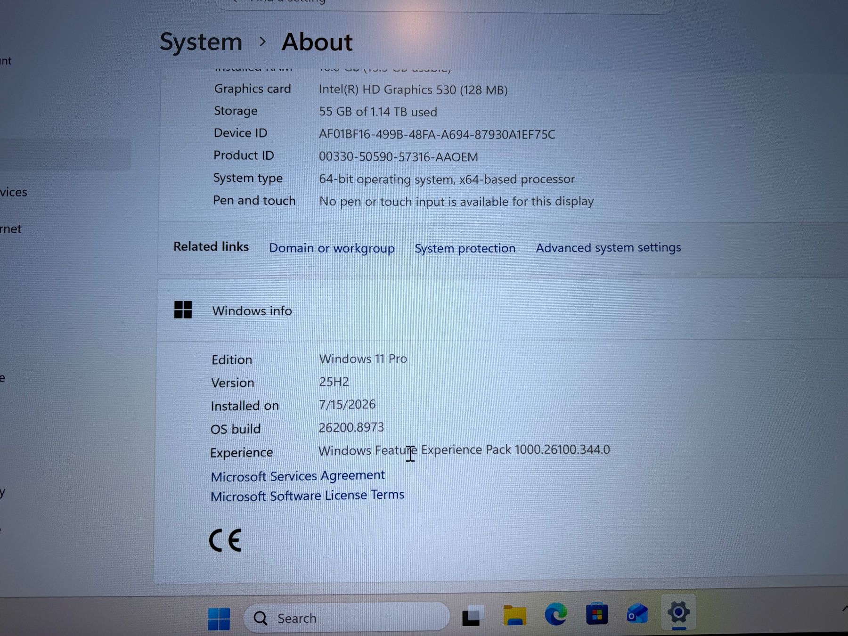Click the System type label
848x636 pixels.
click(248, 178)
